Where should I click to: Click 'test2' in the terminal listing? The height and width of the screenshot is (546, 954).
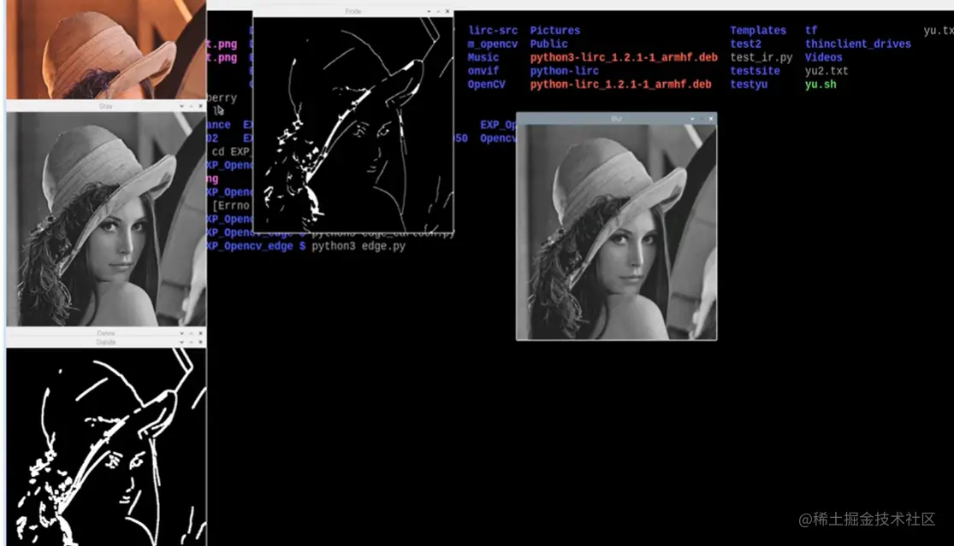[745, 44]
